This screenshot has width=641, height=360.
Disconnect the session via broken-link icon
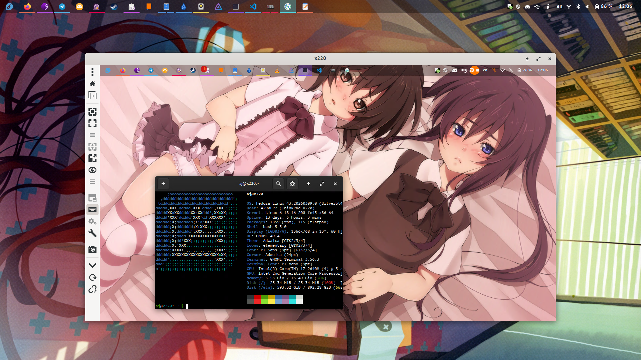pos(92,289)
